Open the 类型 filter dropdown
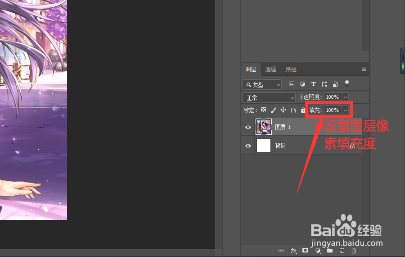The width and height of the screenshot is (405, 257). 262,85
